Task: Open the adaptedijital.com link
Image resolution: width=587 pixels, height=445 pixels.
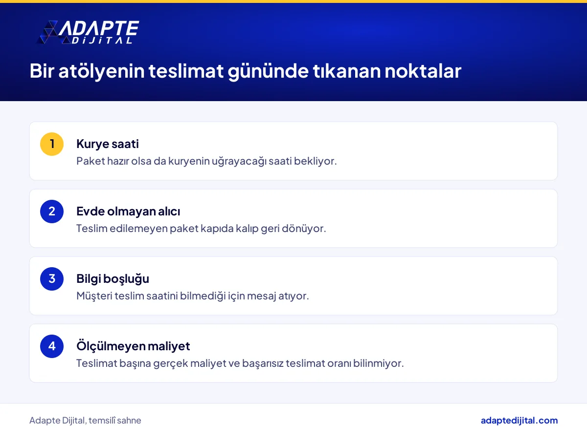Action: [519, 421]
